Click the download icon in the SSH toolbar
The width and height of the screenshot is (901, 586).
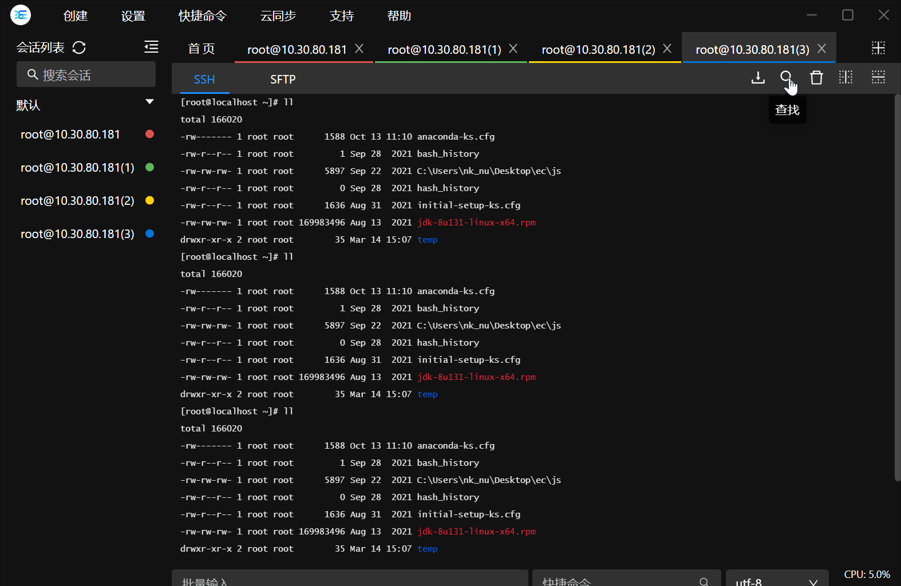[758, 77]
